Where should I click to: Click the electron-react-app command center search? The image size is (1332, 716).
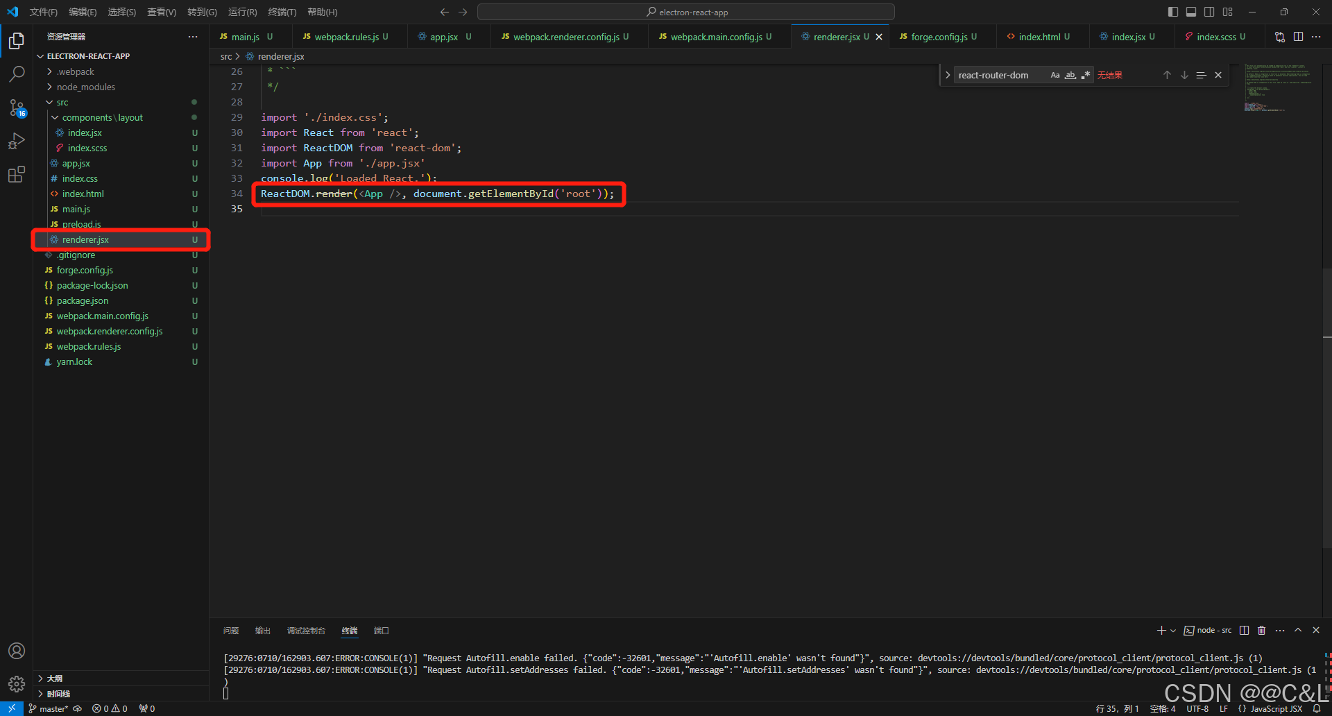(686, 12)
